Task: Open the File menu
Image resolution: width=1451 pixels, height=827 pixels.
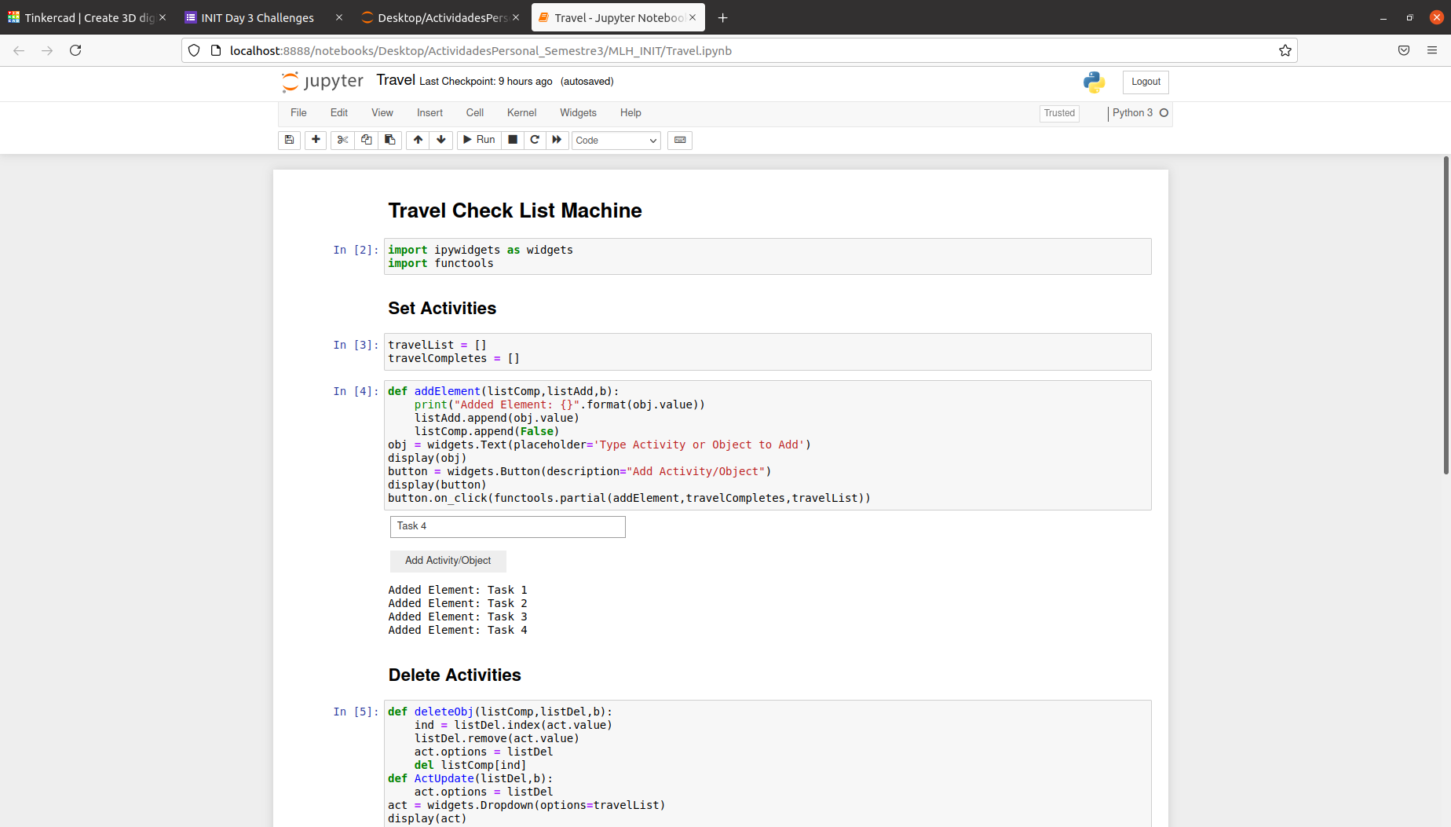Action: pos(298,113)
